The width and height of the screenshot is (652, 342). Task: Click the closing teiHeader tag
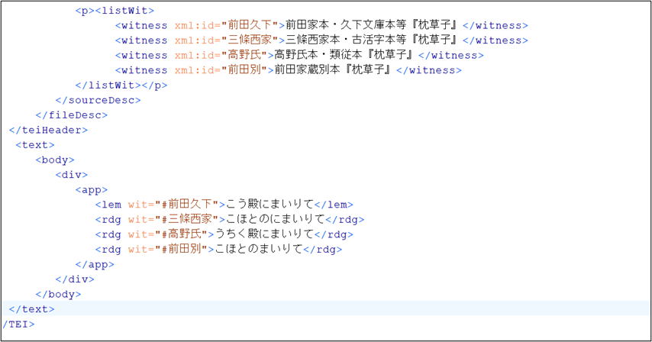(47, 130)
